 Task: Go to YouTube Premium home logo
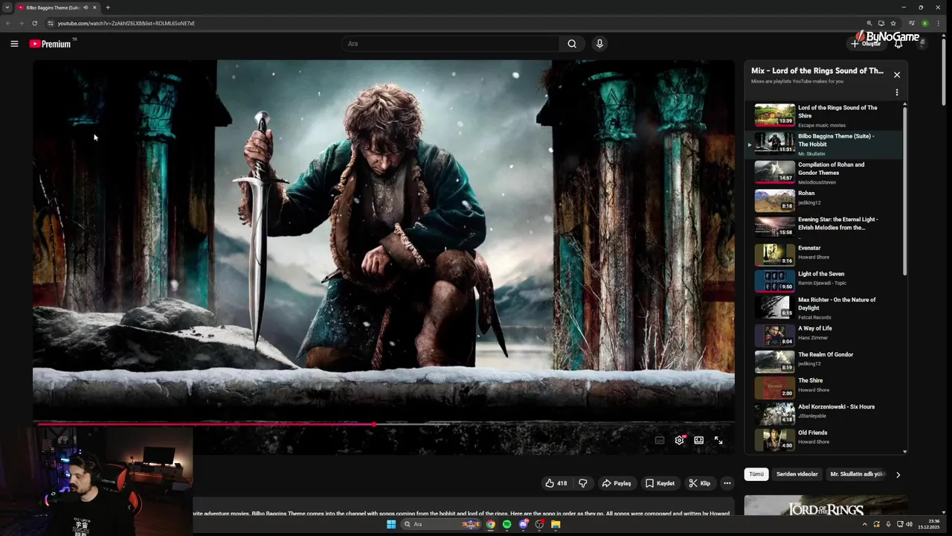tap(50, 44)
